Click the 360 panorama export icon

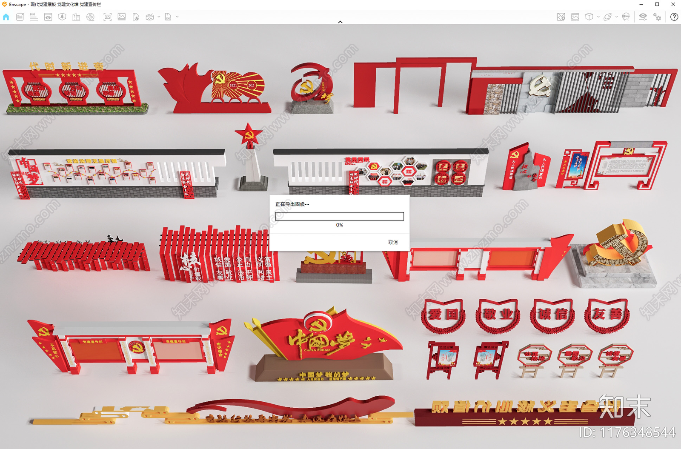(x=150, y=17)
